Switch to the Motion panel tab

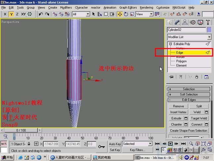point(192,23)
